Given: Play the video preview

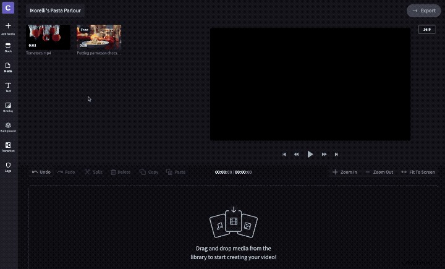Looking at the screenshot, I should click(x=310, y=154).
